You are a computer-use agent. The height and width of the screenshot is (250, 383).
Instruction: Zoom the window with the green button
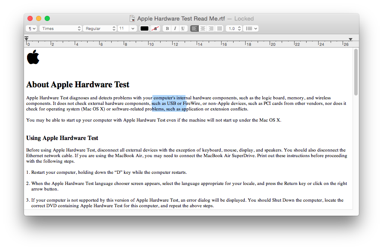click(x=47, y=18)
